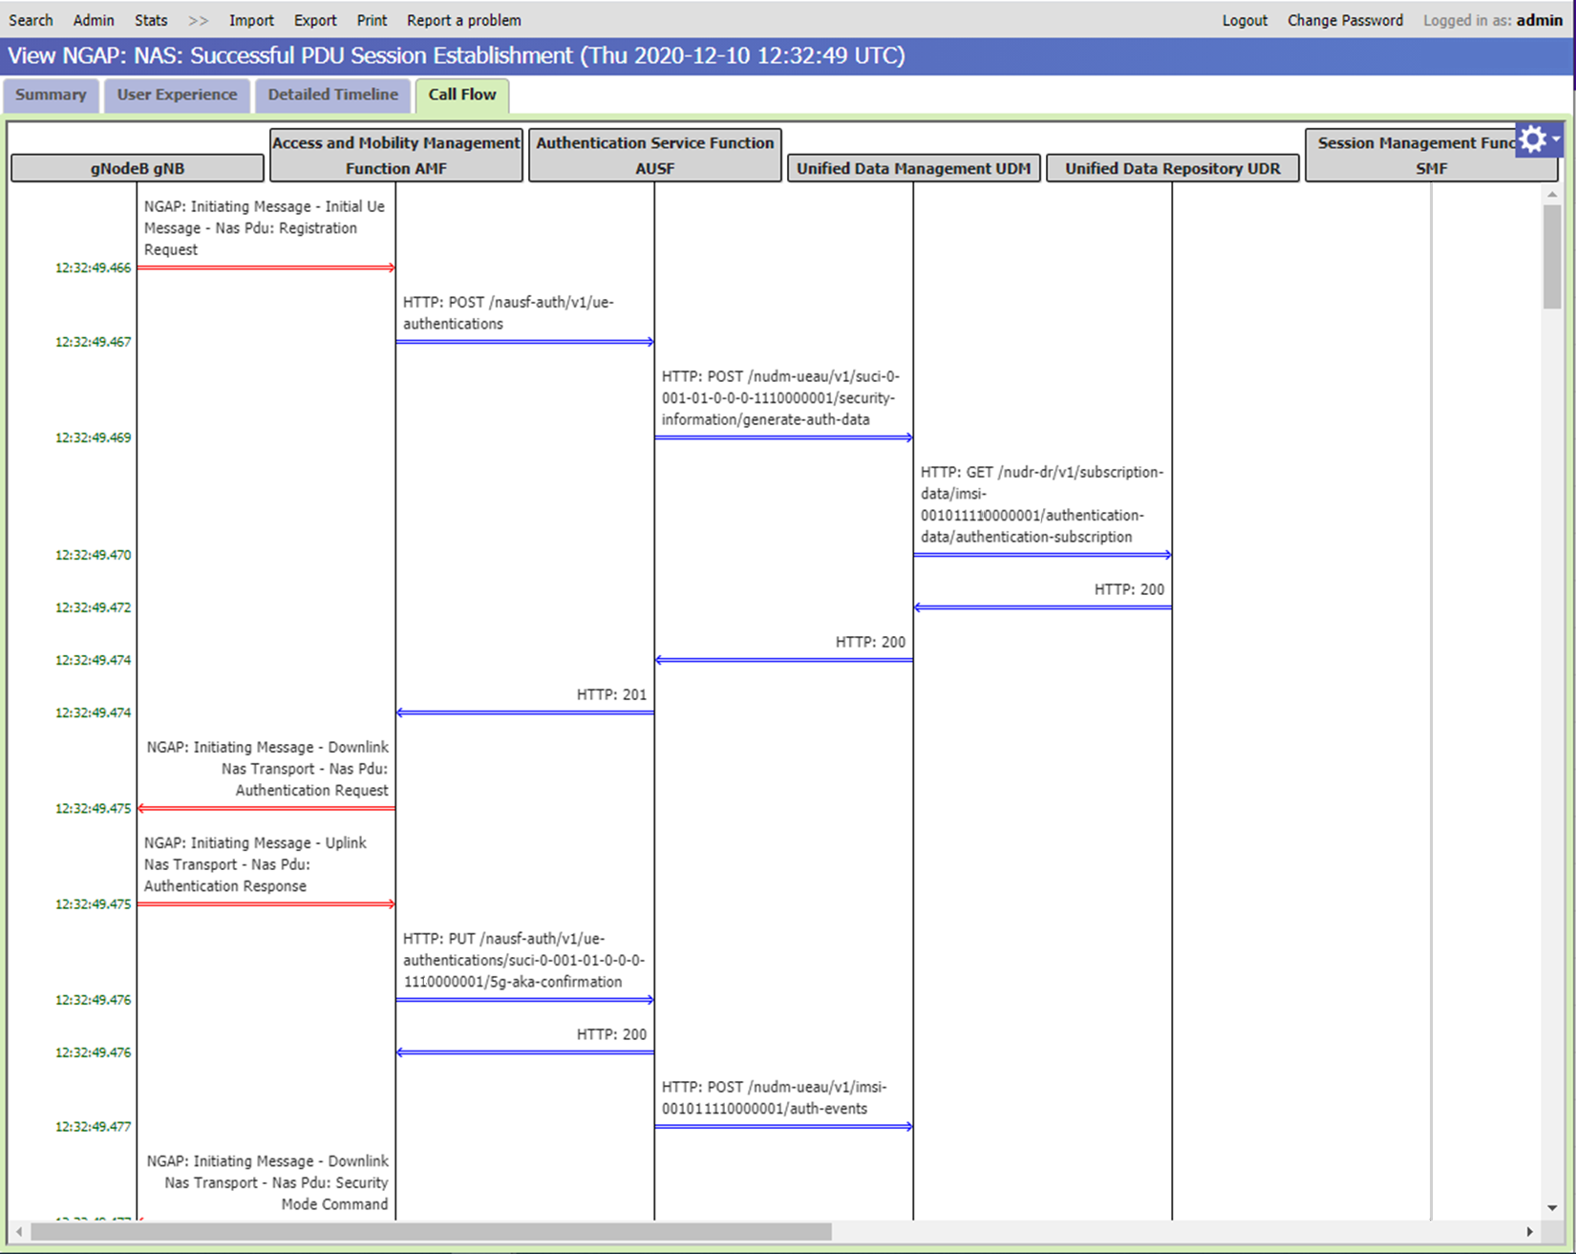This screenshot has height=1254, width=1576.
Task: Click the Export menu option
Action: [x=315, y=19]
